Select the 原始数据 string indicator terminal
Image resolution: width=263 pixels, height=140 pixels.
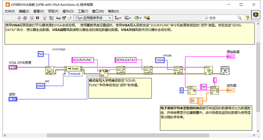coord(231,57)
